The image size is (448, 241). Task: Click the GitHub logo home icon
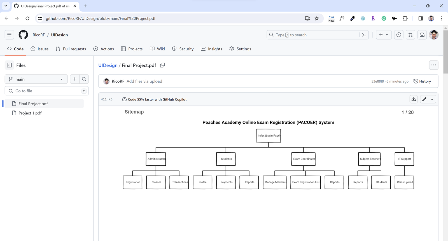[x=23, y=35]
